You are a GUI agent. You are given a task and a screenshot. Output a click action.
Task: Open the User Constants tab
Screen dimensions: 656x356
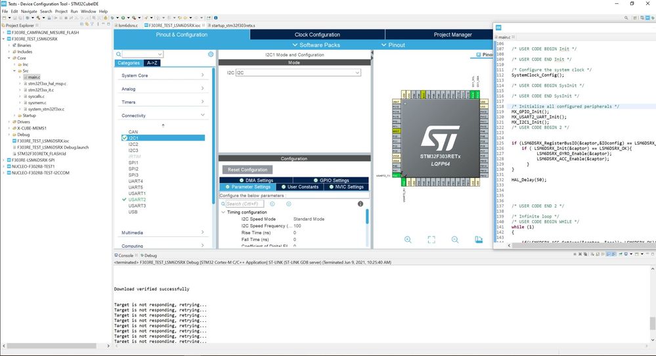point(299,187)
